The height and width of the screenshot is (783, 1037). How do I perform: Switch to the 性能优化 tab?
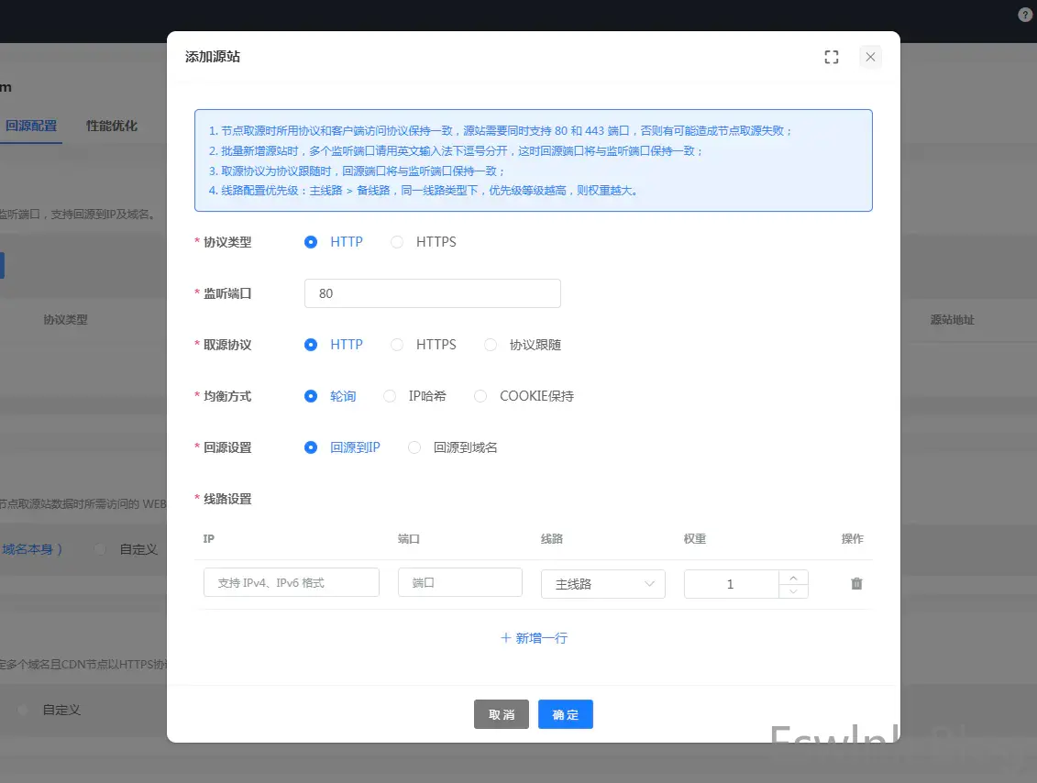click(112, 126)
